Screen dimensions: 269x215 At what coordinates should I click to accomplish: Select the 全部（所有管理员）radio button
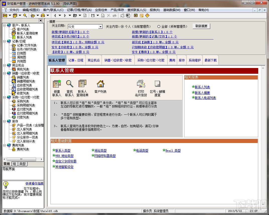[x=159, y=26]
